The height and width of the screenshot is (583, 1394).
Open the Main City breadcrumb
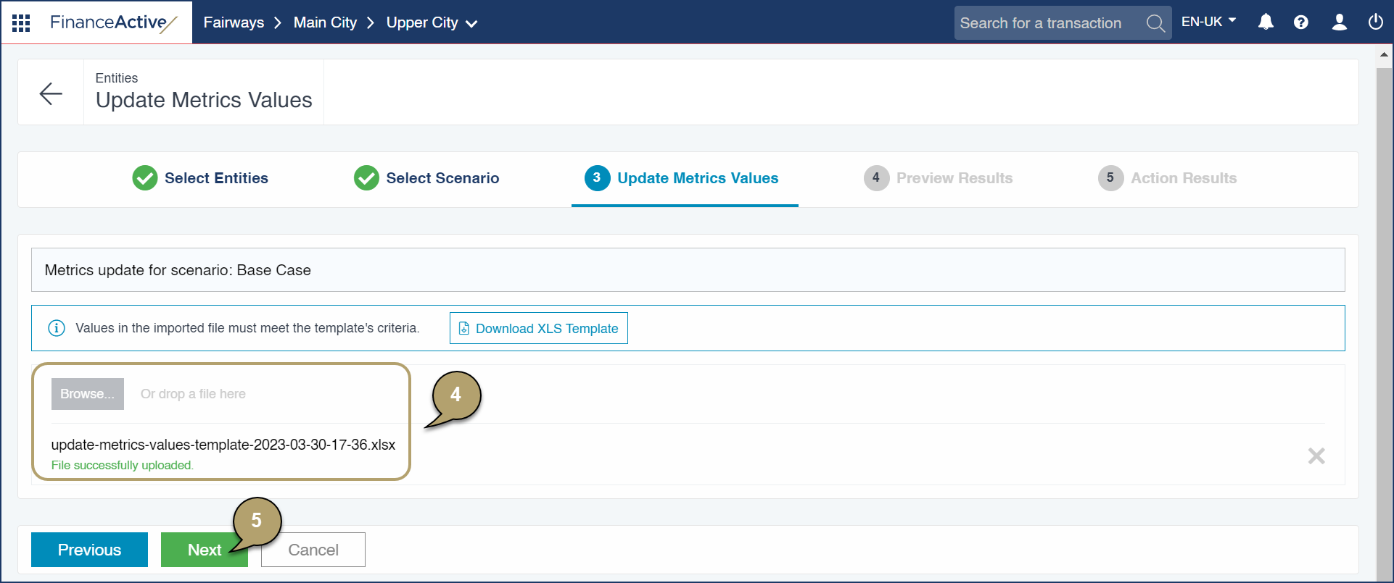[x=325, y=22]
